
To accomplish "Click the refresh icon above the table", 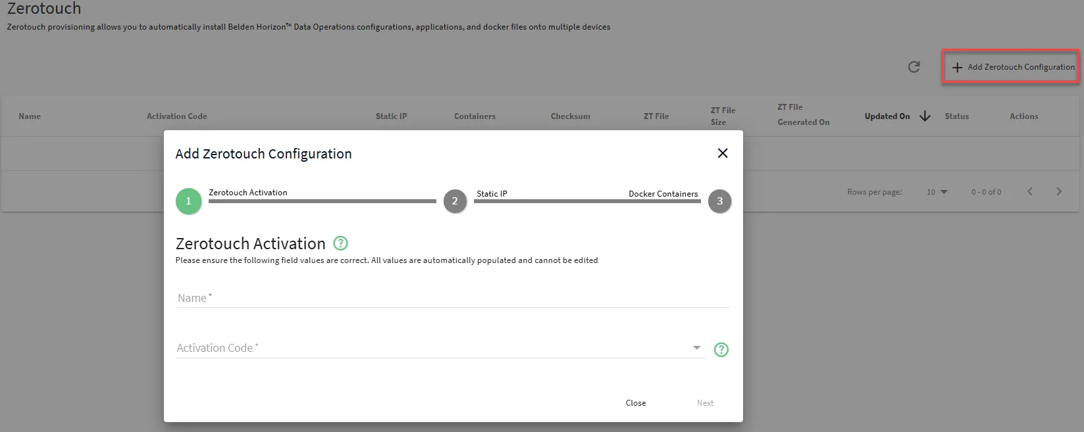I will [x=914, y=67].
